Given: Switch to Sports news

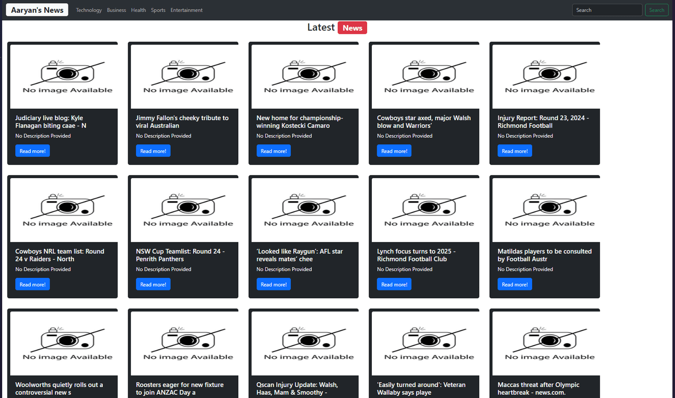Looking at the screenshot, I should point(158,10).
